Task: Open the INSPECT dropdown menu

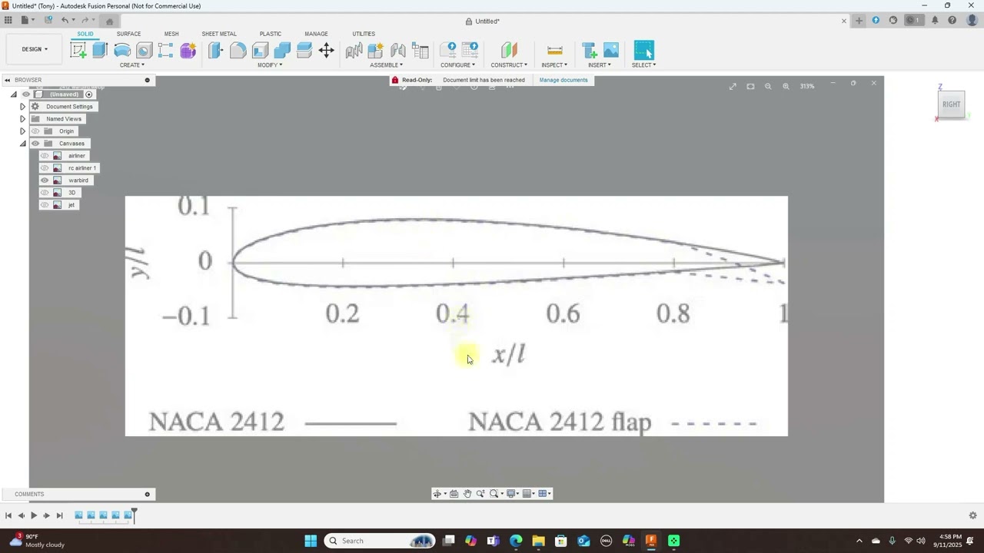Action: [x=554, y=65]
